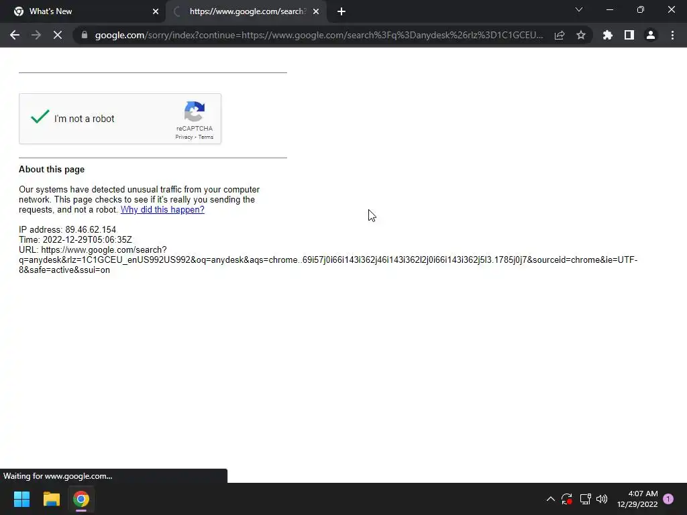This screenshot has width=687, height=515.
Task: Close the Google search tab
Action: (316, 11)
